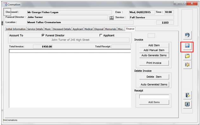
Task: Click Auto Generated Items delete button
Action: [x=154, y=84]
